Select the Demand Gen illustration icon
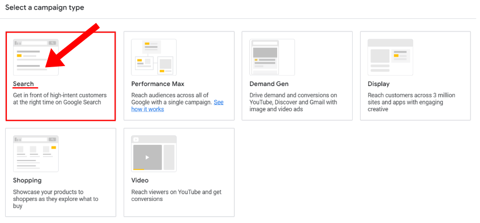The image size is (480, 223). tap(272, 57)
